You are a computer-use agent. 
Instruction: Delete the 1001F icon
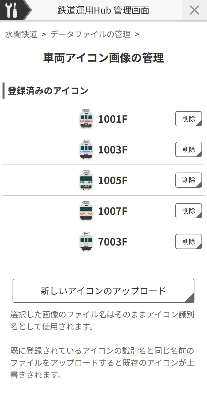[188, 119]
